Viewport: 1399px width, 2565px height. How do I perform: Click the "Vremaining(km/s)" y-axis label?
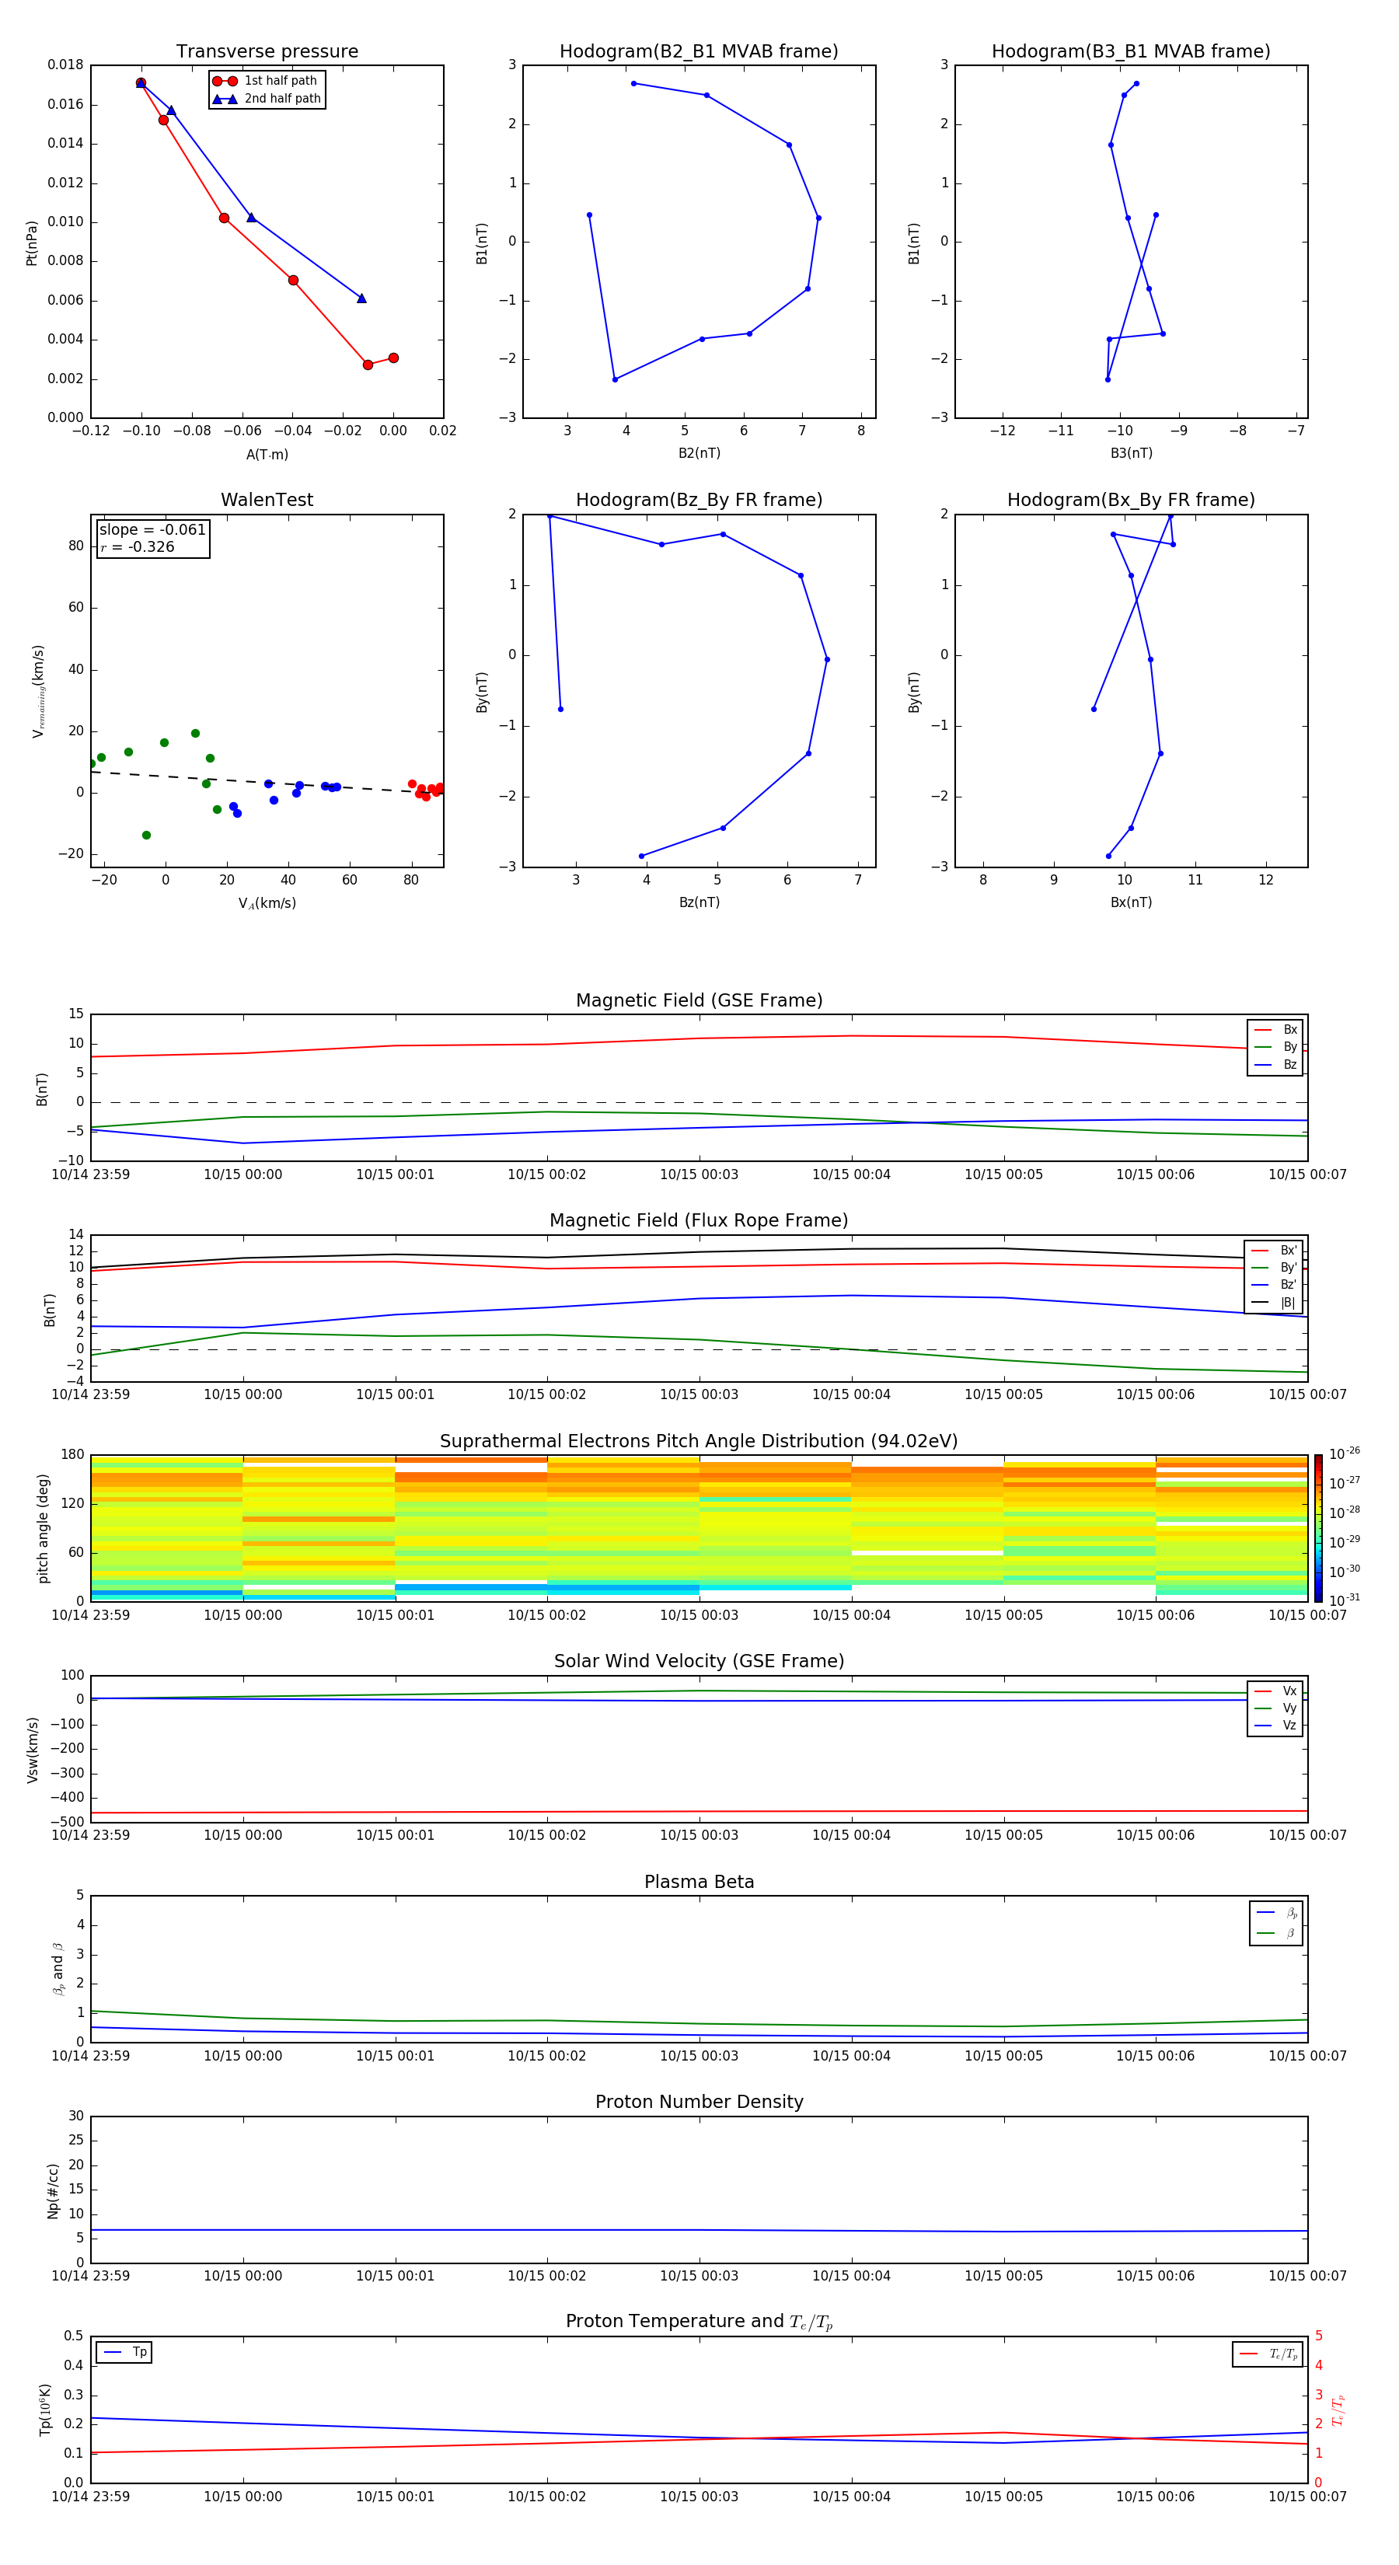(38, 691)
